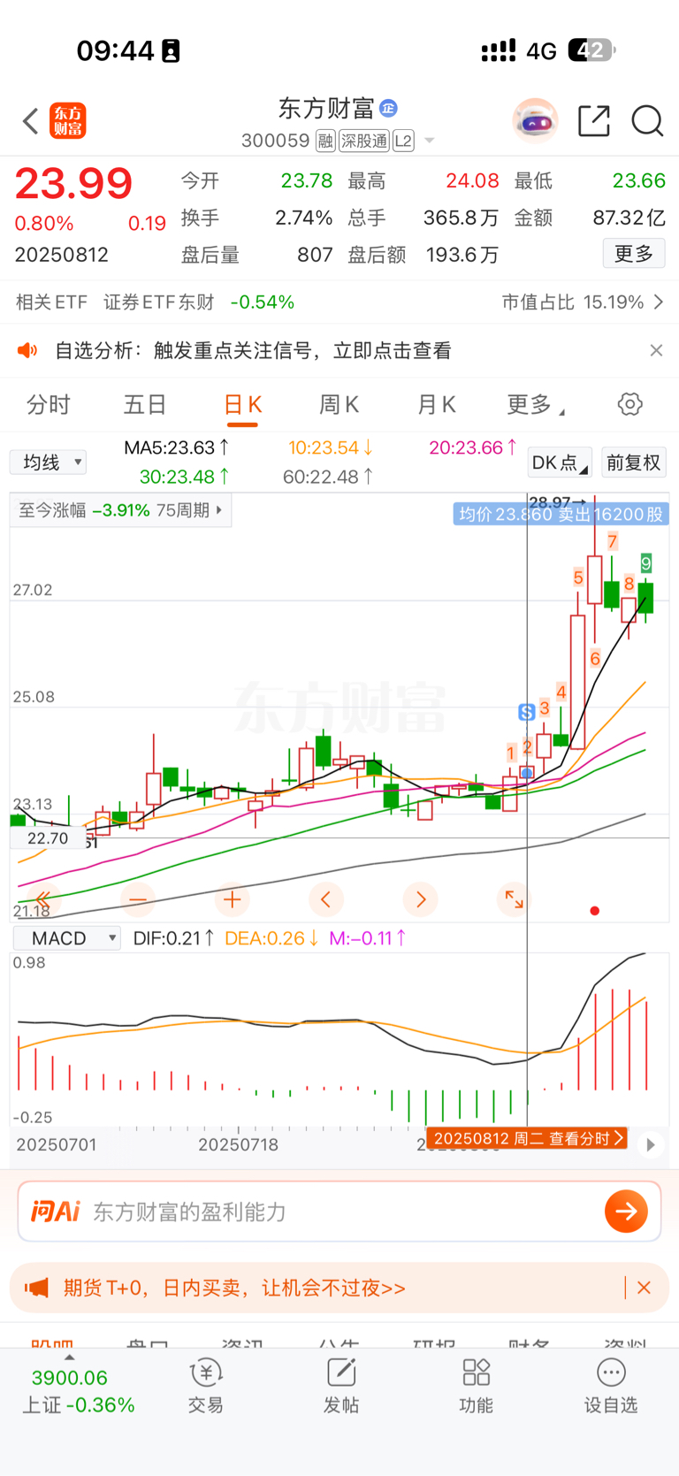Tap MA5:23.63 moving average label

(x=177, y=447)
